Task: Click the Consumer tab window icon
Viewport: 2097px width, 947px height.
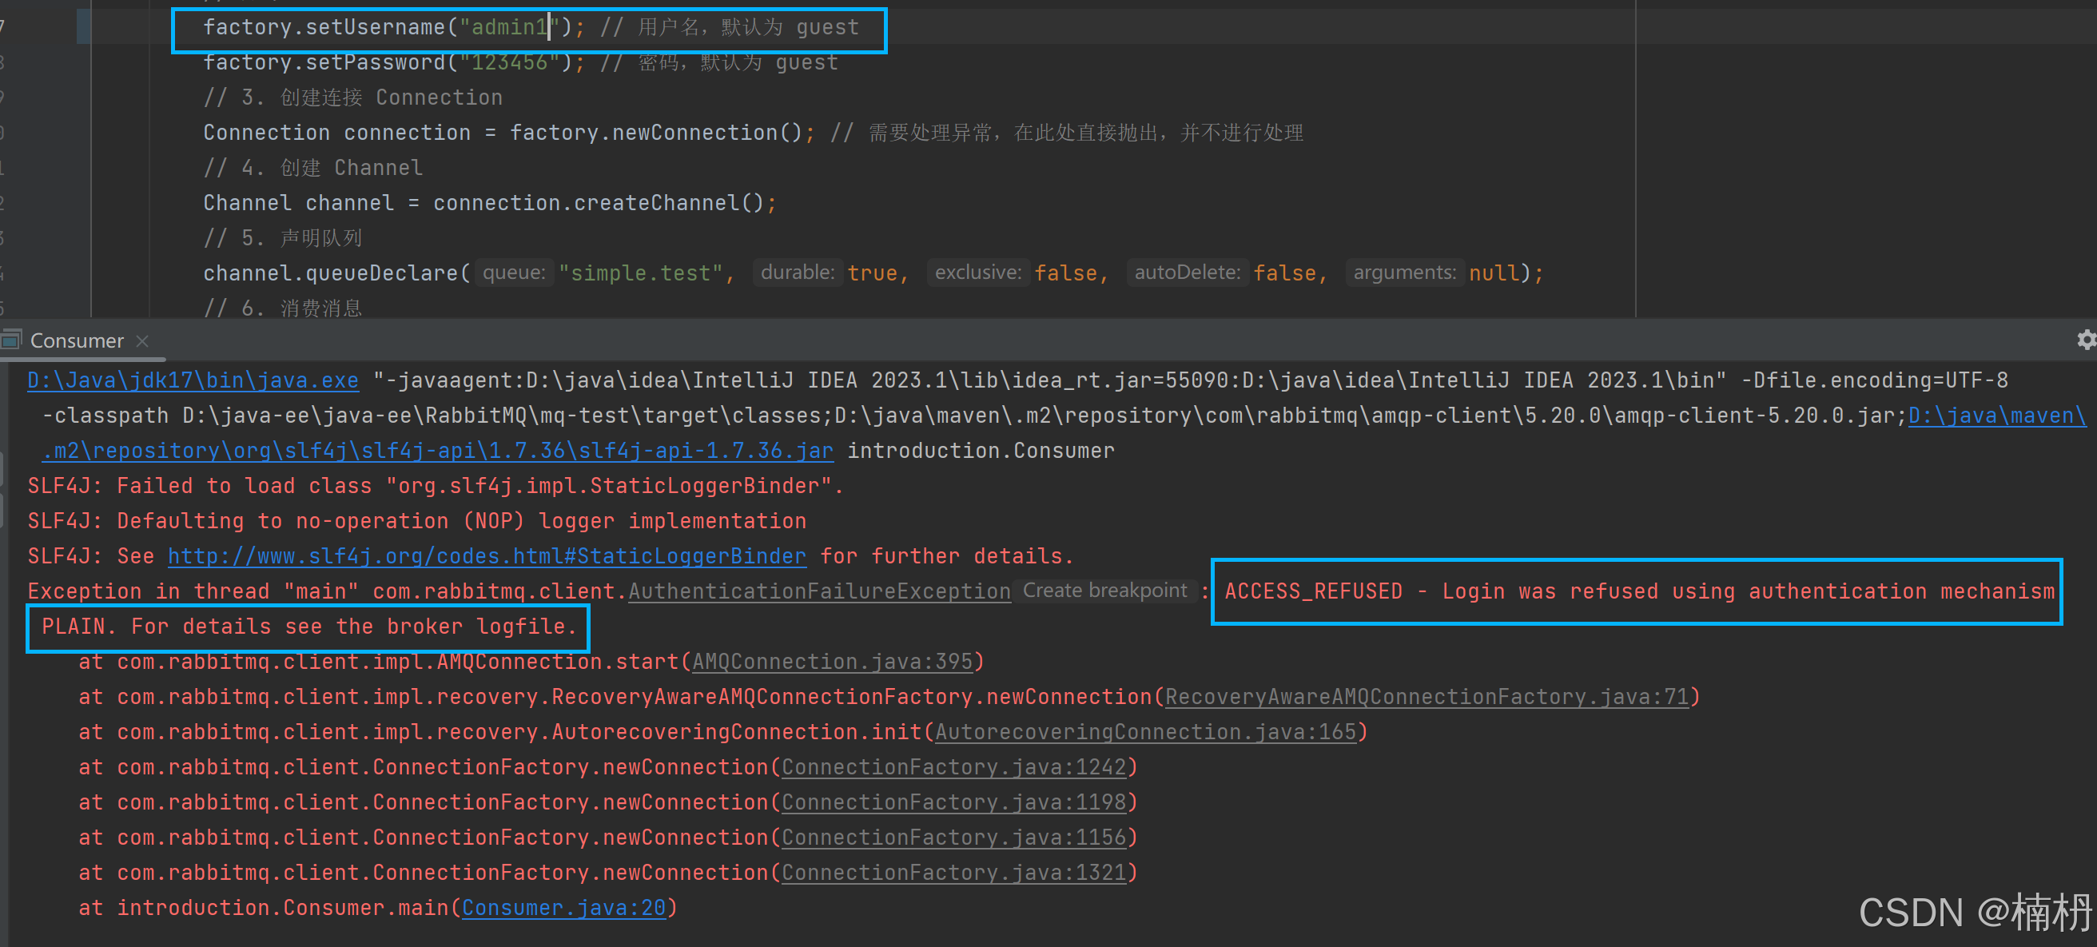Action: [x=12, y=340]
